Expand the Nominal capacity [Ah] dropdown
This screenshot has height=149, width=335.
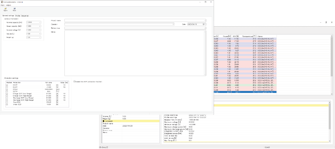click(x=40, y=22)
